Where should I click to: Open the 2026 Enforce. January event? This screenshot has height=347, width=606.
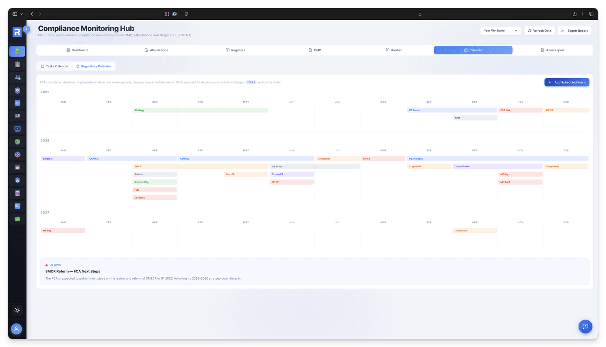click(63, 159)
